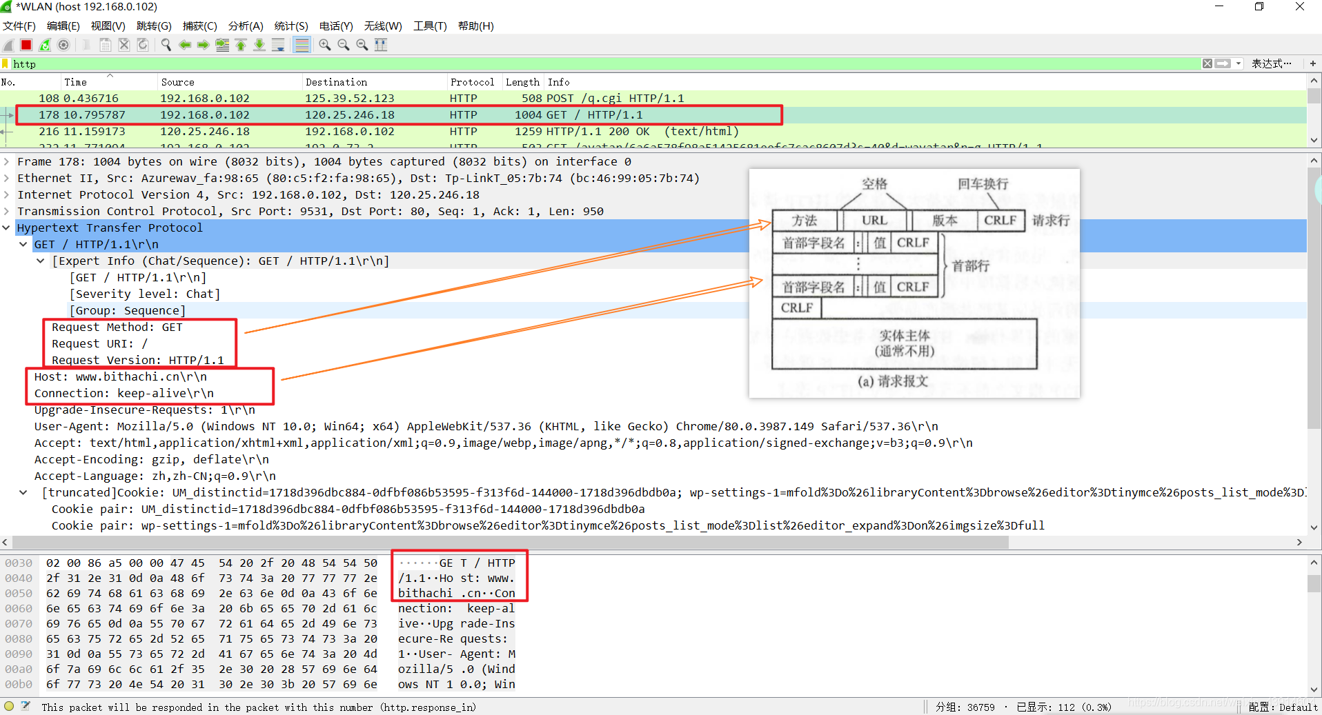Select the Host: www.bithachi.cn line
Viewport: 1322px width, 715px height.
click(x=121, y=377)
